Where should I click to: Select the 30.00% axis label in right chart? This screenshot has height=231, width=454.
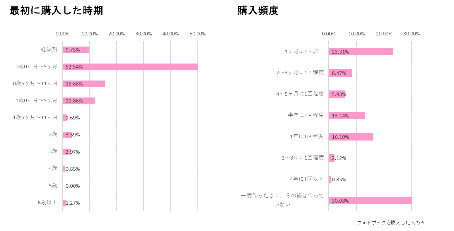[412, 34]
